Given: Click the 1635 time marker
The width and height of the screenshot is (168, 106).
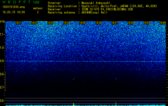Looking at the screenshot, I should pos(82,23).
